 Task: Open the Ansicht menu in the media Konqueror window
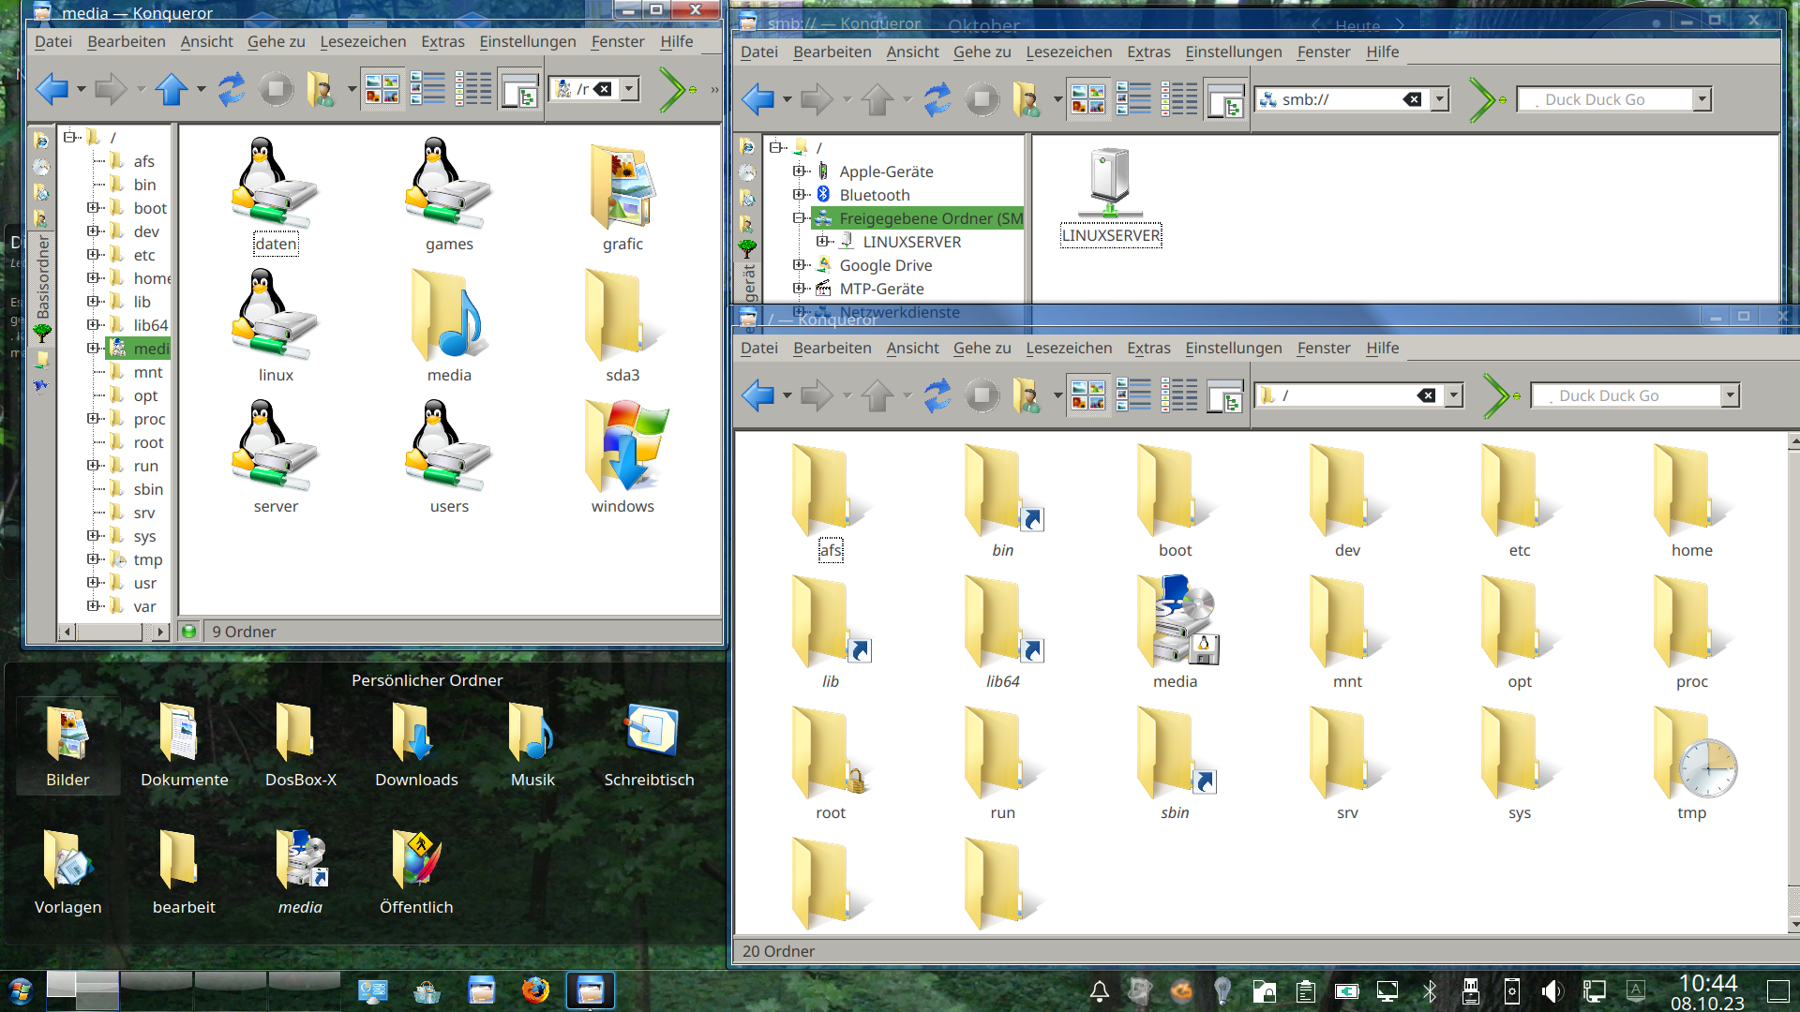[206, 41]
